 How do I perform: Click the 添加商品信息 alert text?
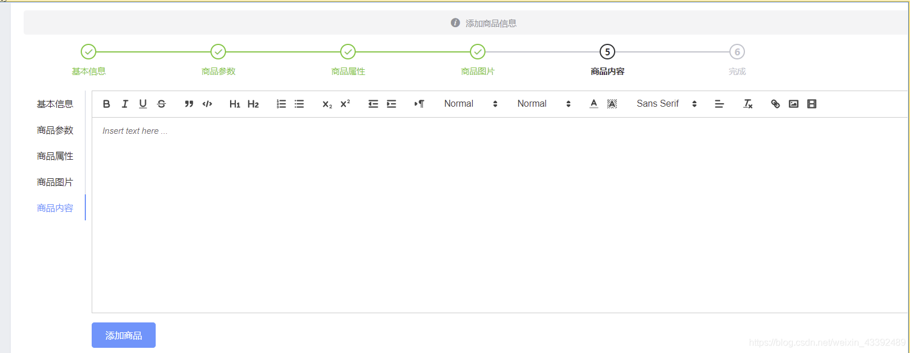coord(491,23)
